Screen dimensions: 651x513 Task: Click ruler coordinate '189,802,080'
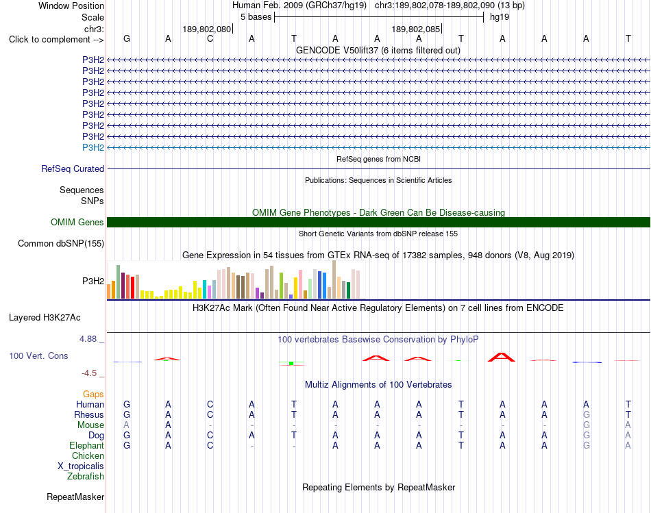pos(206,29)
